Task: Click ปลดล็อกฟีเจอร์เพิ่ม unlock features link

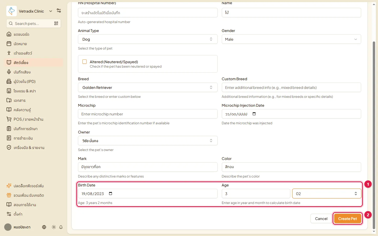Action: point(34,186)
